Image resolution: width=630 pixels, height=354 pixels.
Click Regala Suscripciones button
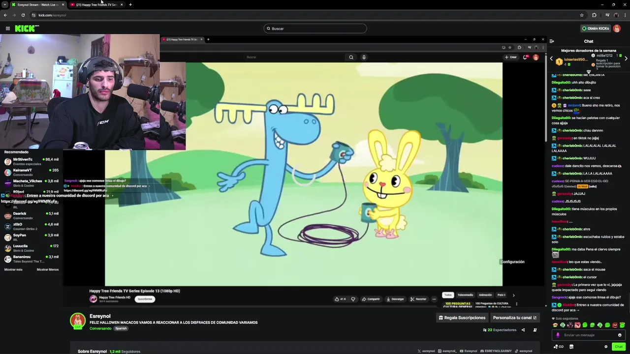pos(462,318)
